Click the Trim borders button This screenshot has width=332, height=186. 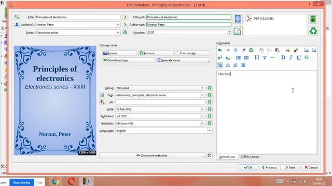[192, 53]
